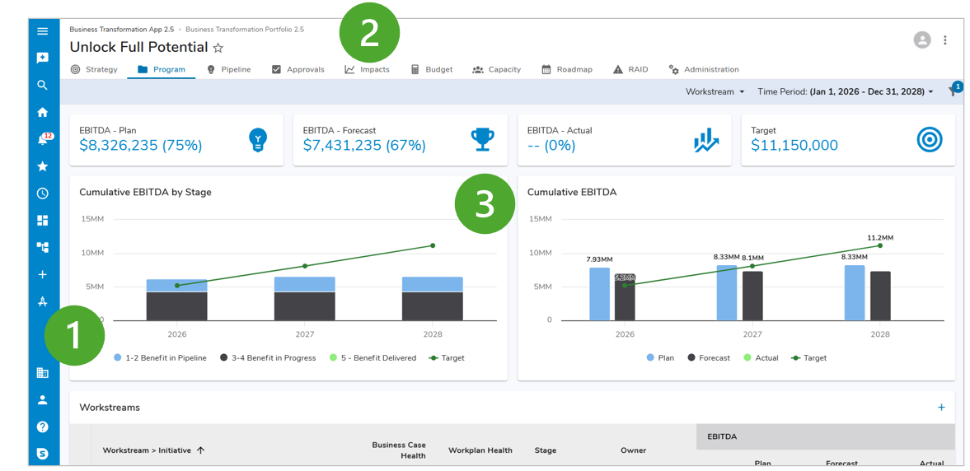
Task: Click the plus icon in sidebar
Action: coord(43,274)
